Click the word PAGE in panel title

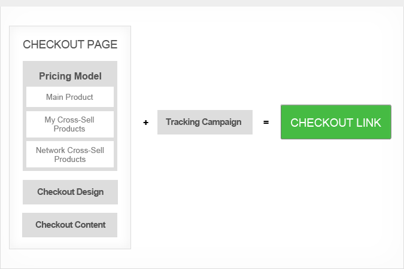104,44
